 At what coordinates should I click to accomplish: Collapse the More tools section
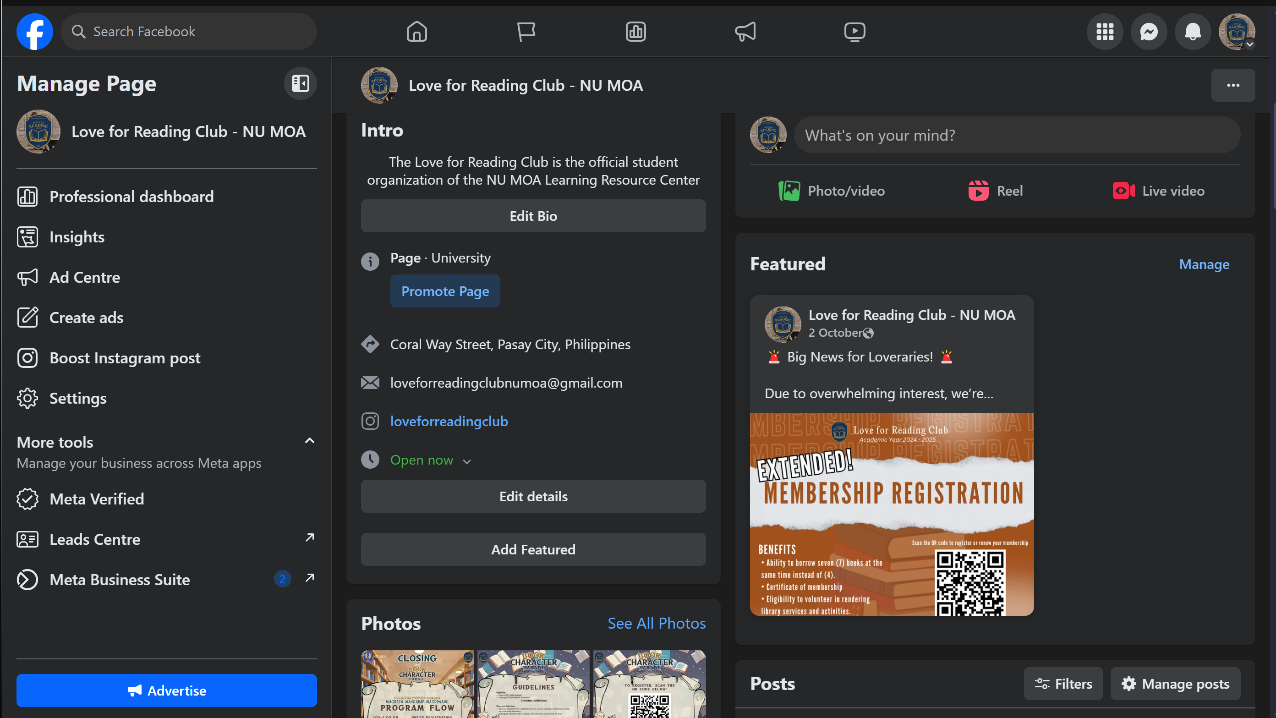pos(310,440)
